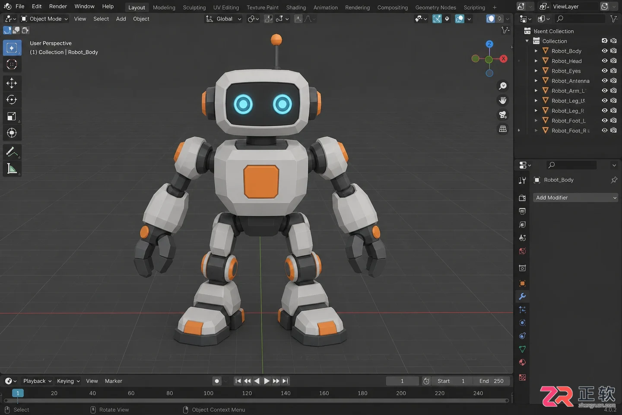
Task: Click the Z axis on navigation gizmo
Action: point(489,44)
